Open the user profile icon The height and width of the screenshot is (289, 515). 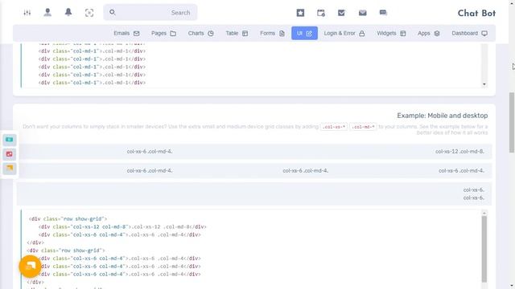(x=47, y=13)
